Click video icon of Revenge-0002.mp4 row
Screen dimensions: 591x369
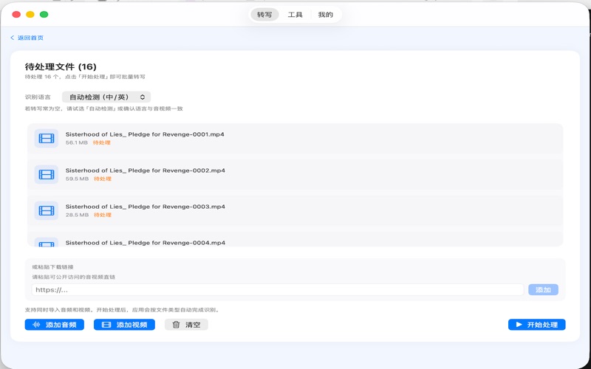point(47,174)
